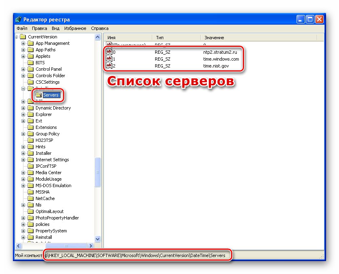Click the ntp2.stratum2.ru value
339x274 pixels.
[220, 52]
